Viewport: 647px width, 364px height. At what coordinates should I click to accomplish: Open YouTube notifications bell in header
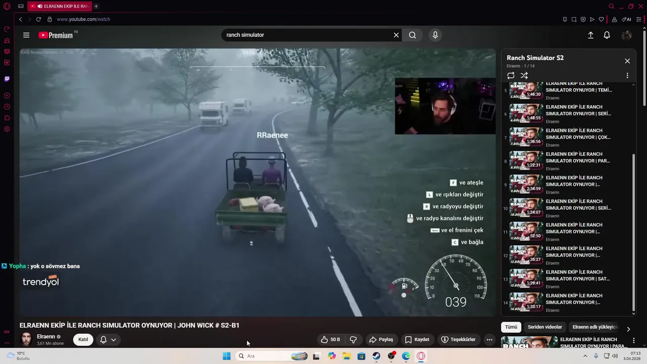coord(607,35)
